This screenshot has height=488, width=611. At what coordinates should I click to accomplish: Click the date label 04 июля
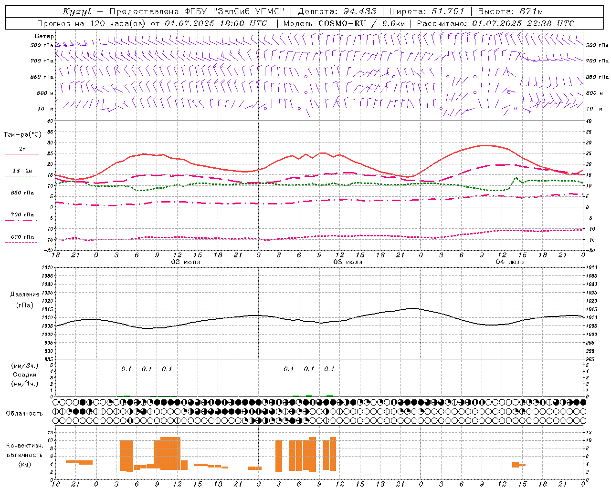click(x=510, y=262)
